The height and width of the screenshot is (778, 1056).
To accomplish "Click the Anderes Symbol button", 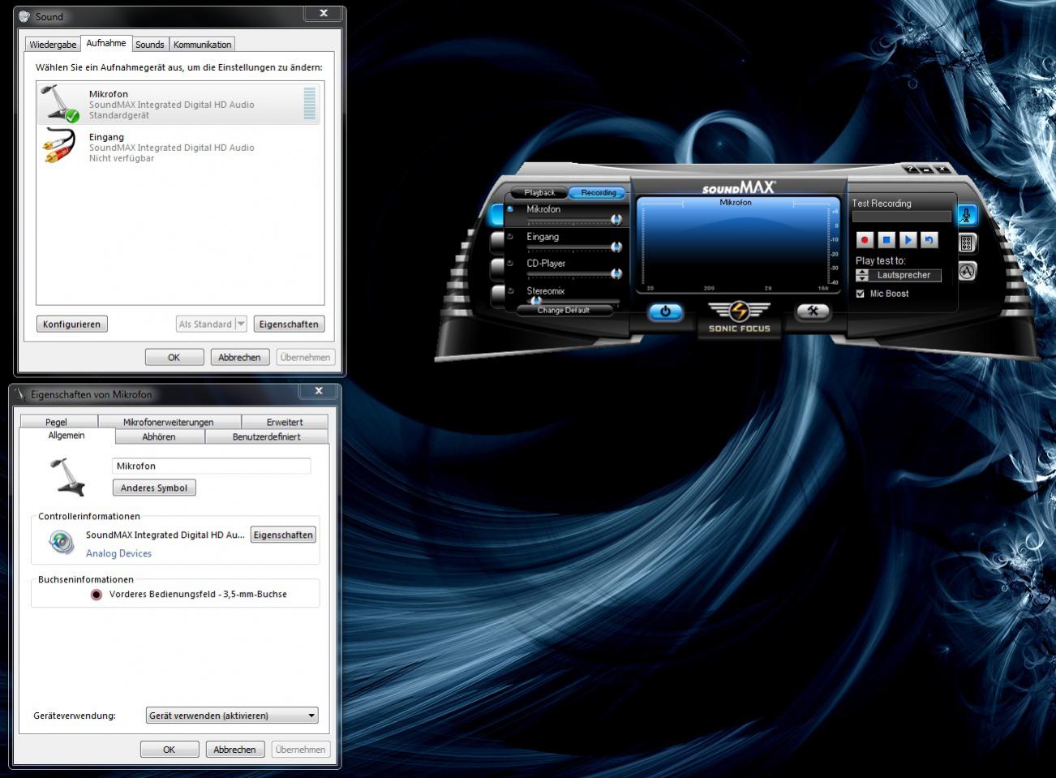I will coord(154,488).
